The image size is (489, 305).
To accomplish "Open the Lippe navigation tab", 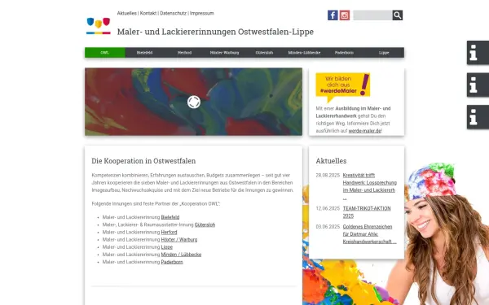I will click(x=384, y=53).
